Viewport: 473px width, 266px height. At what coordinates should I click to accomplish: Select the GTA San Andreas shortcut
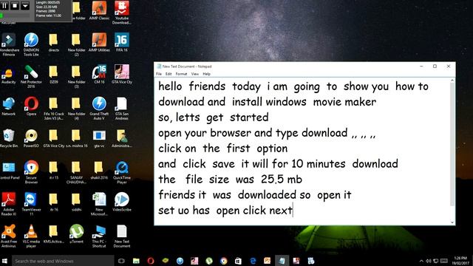coord(122,109)
